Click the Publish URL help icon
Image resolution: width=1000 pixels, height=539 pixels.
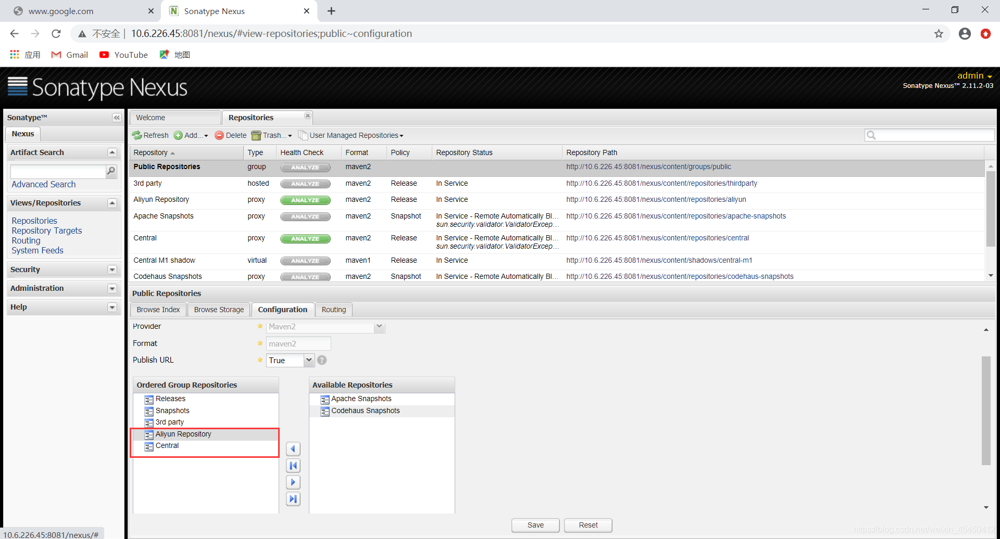coord(322,360)
